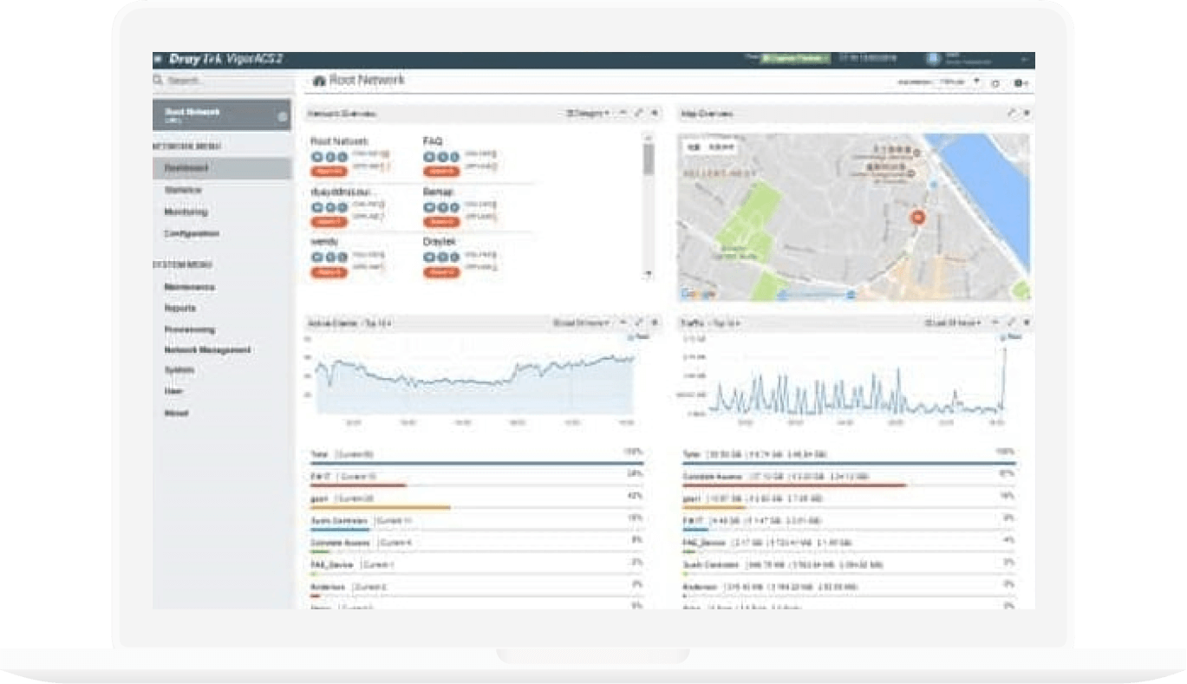Toggle the Total legend in Active Clients chart
Viewport: 1187px width, 684px height.
tap(637, 336)
